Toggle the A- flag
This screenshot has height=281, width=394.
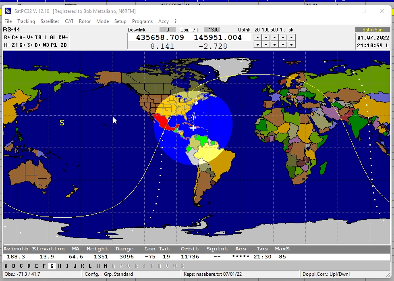[x=23, y=37]
